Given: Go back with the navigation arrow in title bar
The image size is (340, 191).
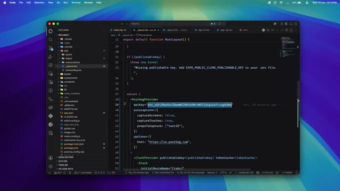Looking at the screenshot, I should point(122,24).
